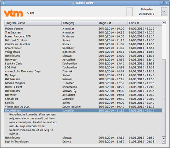The width and height of the screenshot is (170, 148).
Task: Select the Familie program row
Action: (83, 102)
